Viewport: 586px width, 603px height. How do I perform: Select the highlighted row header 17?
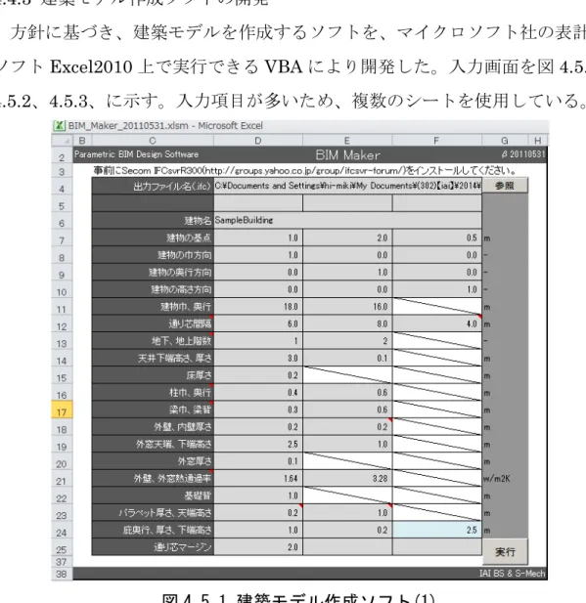62,409
